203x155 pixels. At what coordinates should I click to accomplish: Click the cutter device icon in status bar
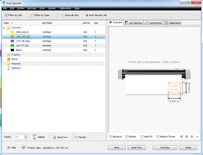click(23, 148)
